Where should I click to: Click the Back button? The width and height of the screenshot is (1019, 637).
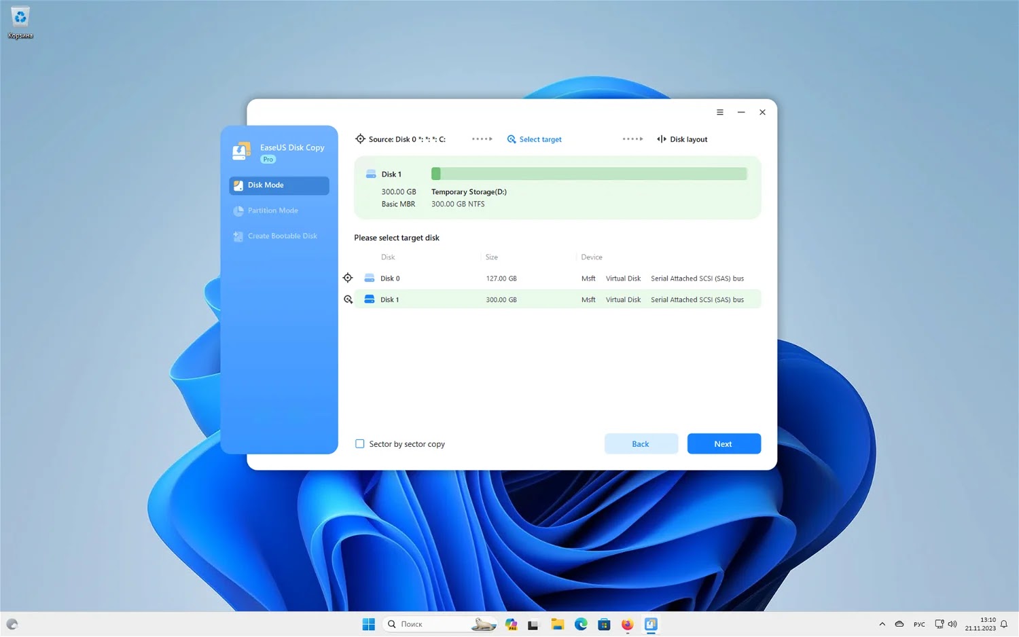coord(641,444)
